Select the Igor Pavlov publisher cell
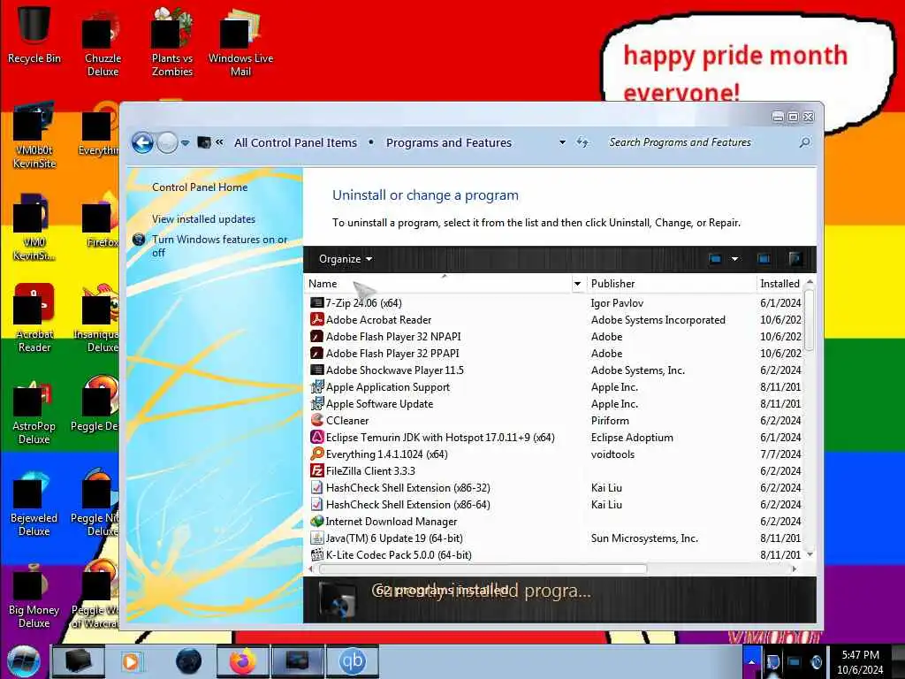This screenshot has height=679, width=905. (617, 303)
